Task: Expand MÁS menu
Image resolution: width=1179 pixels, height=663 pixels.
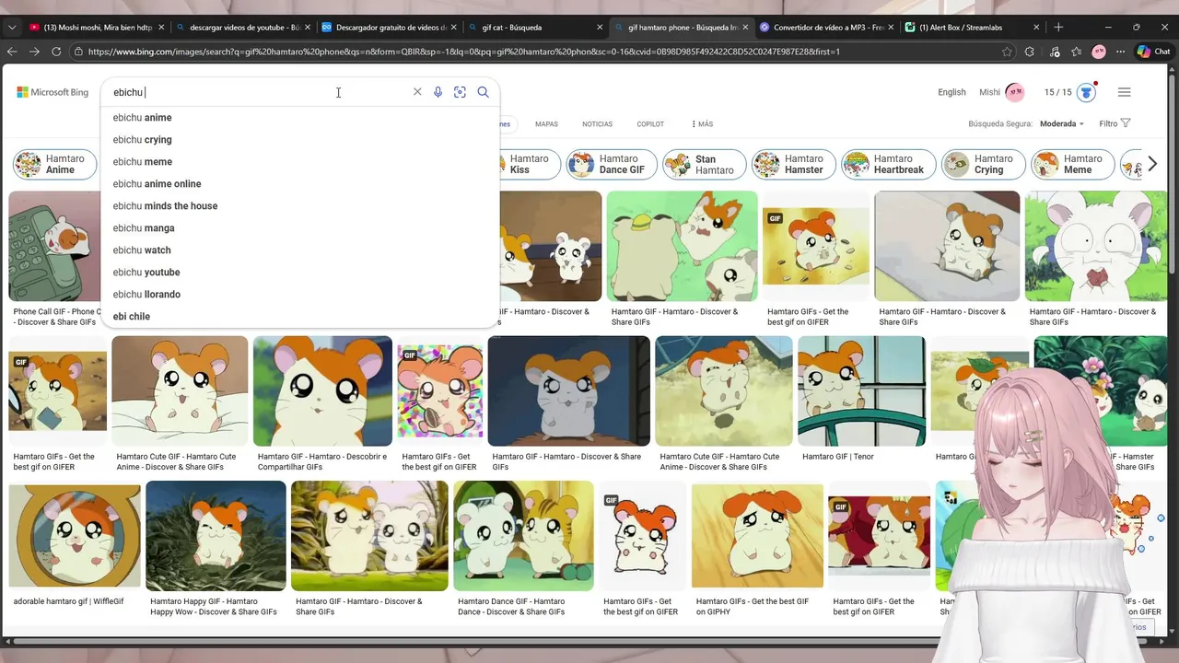Action: tap(702, 124)
